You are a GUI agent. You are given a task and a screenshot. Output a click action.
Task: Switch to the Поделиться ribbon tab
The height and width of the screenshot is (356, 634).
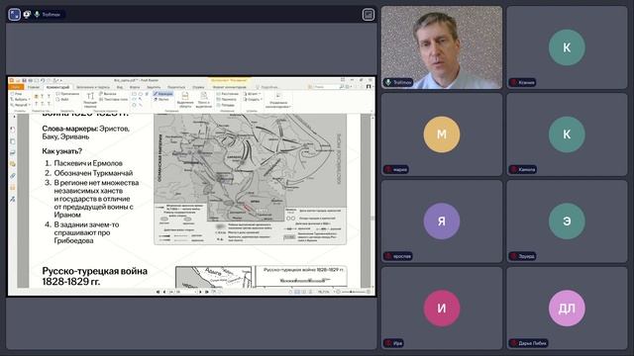coord(176,87)
